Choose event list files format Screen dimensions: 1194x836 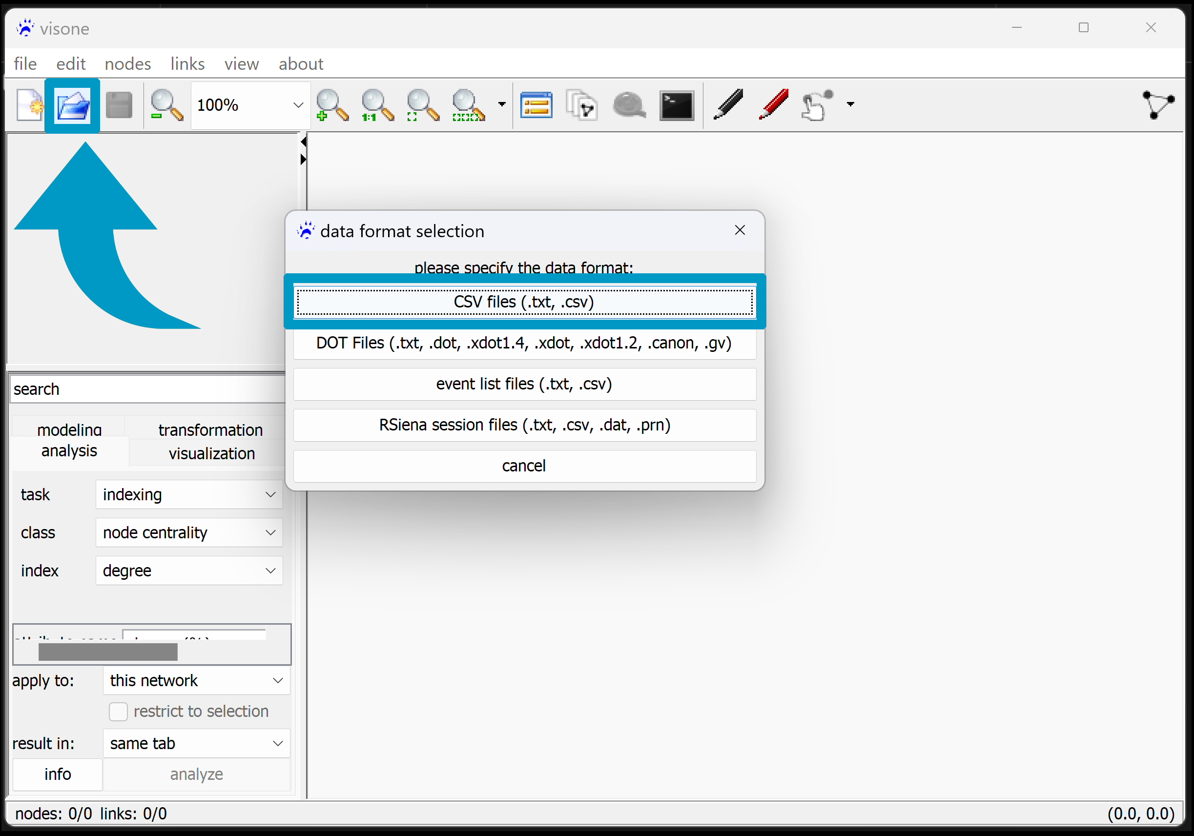pos(524,384)
